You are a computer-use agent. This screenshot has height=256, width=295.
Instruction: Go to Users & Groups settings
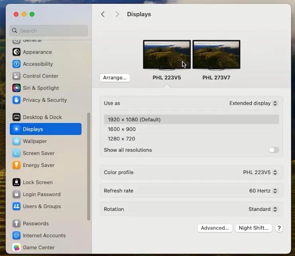point(41,206)
